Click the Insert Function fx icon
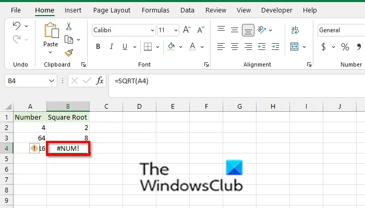Image resolution: width=365 pixels, height=208 pixels. click(100, 81)
